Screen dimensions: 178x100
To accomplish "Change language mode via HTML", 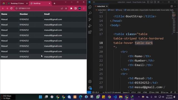I will (x=145, y=92).
